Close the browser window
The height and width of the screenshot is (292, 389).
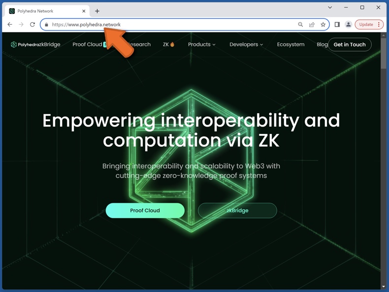point(378,7)
